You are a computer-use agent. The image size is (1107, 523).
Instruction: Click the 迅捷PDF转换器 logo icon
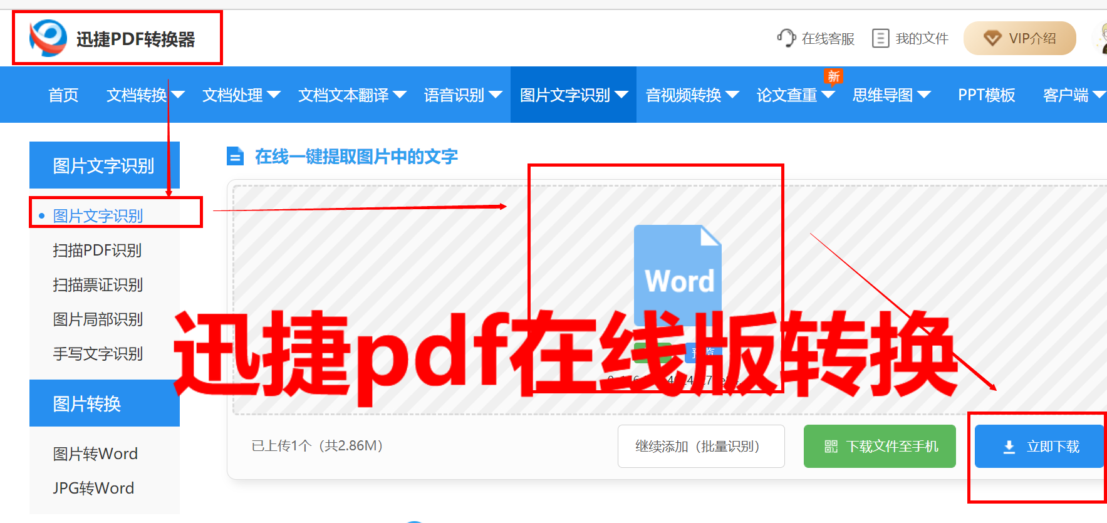(48, 38)
